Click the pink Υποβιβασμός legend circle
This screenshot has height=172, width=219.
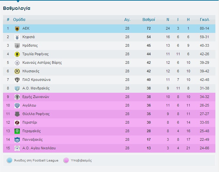click(66, 160)
